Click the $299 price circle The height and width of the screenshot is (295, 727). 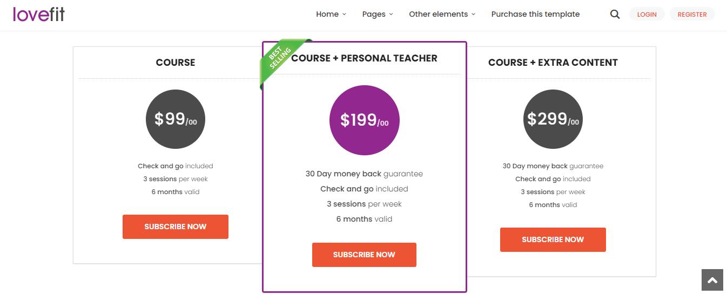[x=553, y=119]
